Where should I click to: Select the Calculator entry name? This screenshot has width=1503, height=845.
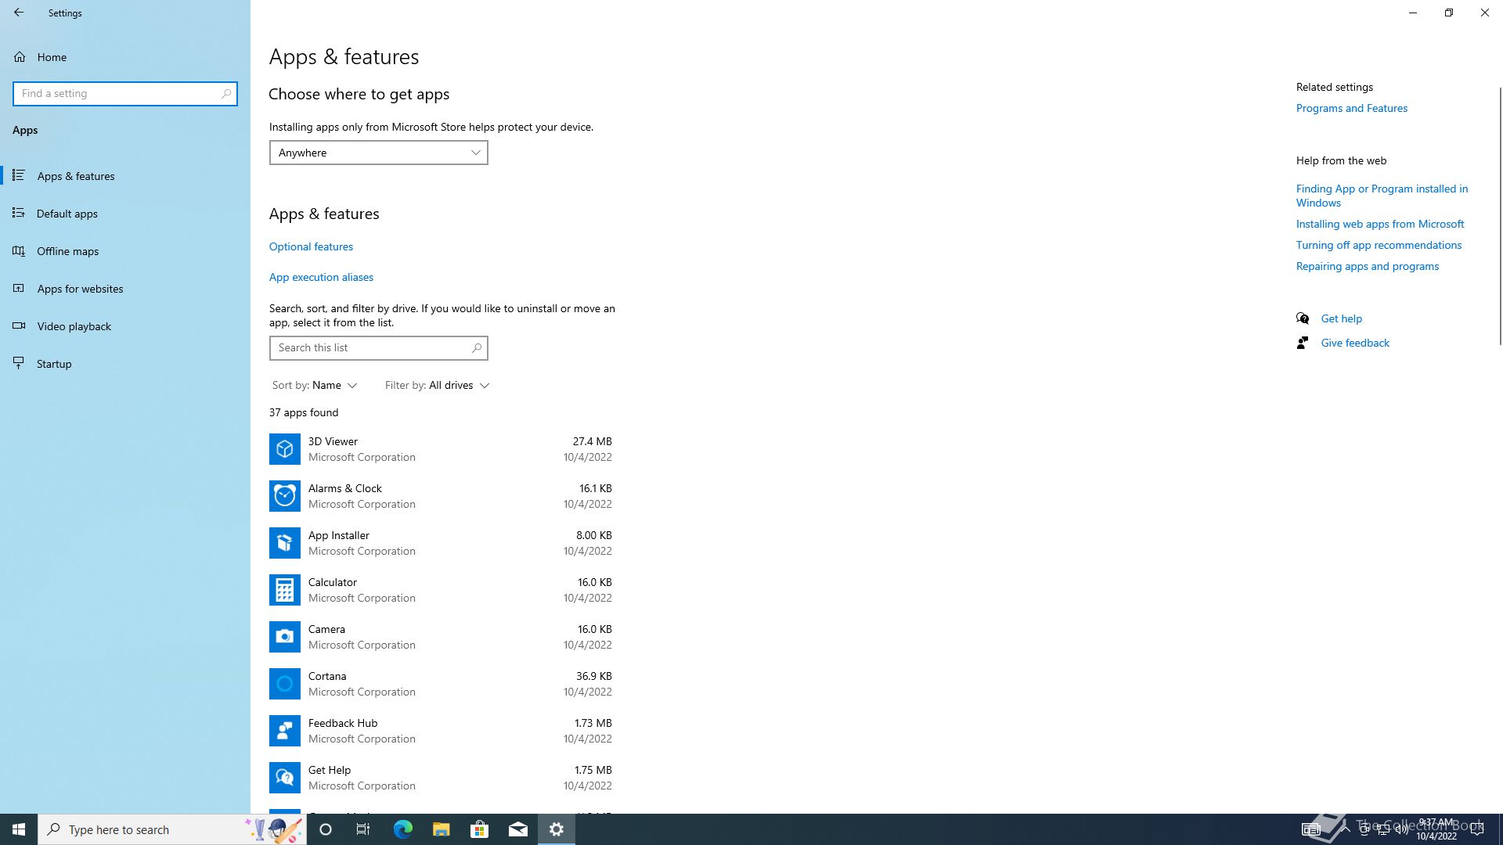click(x=332, y=582)
